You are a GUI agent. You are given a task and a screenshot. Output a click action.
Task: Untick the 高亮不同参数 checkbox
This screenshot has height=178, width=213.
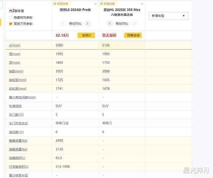click(11, 24)
